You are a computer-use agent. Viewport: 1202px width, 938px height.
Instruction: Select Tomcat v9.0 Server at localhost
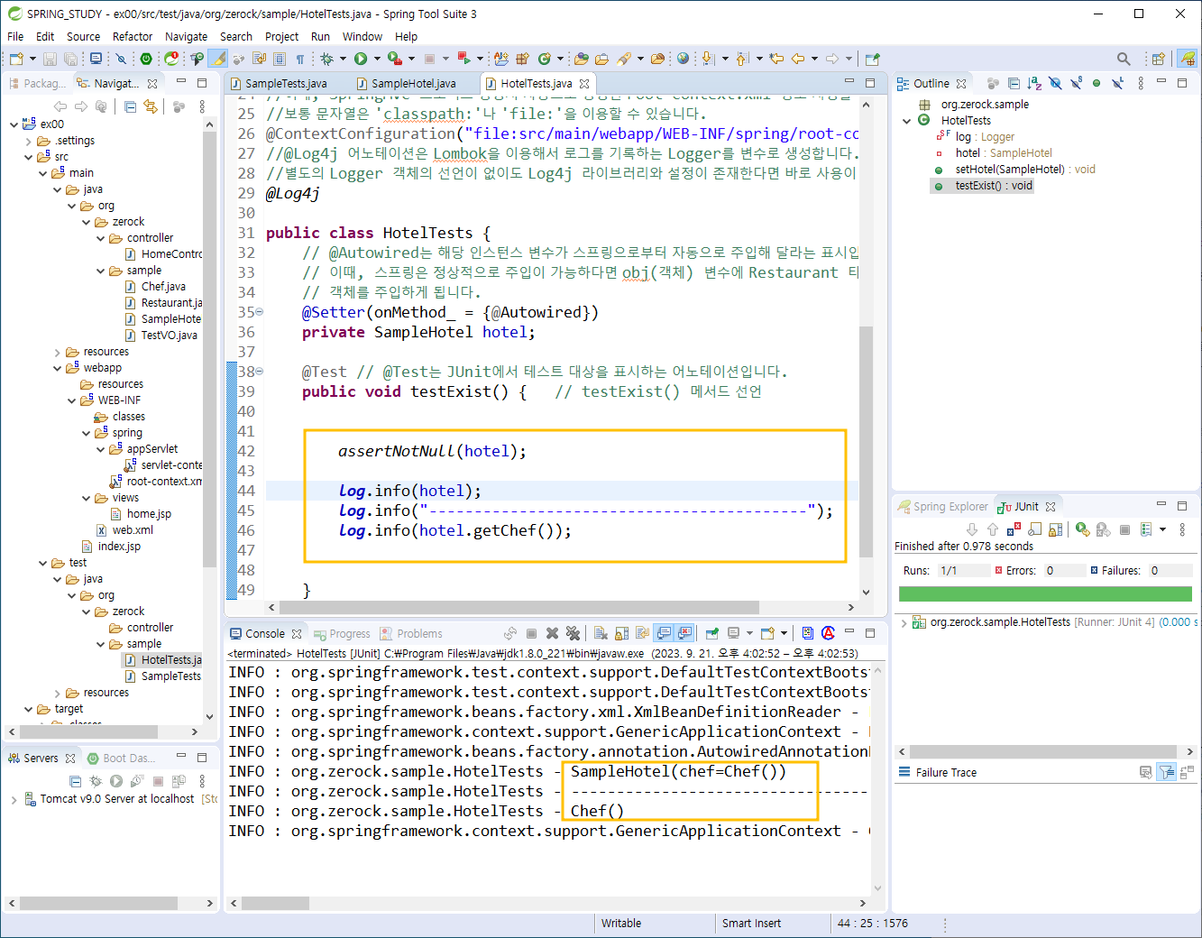117,799
